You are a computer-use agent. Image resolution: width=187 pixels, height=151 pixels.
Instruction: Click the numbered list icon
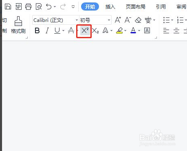[180, 20]
